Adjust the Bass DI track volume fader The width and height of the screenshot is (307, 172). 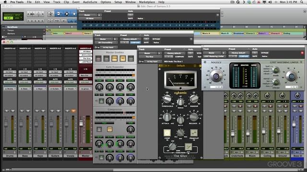tap(294, 124)
